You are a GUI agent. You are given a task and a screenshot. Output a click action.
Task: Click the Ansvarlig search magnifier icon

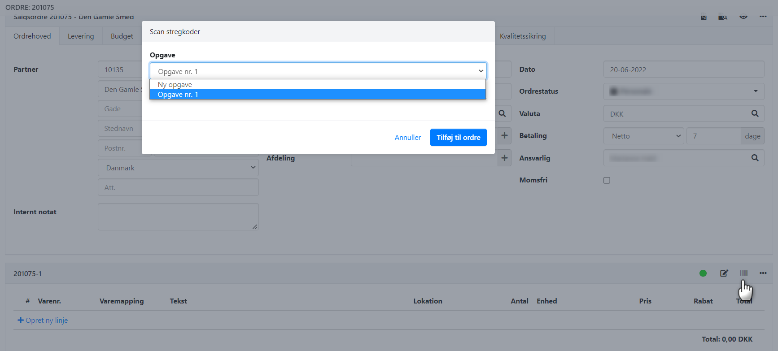(x=755, y=158)
